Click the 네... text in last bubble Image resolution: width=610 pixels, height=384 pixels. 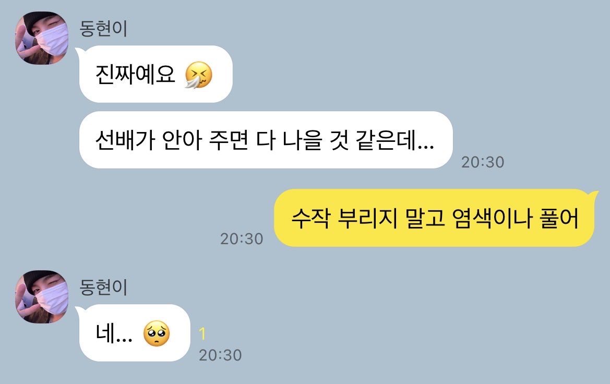click(x=114, y=333)
